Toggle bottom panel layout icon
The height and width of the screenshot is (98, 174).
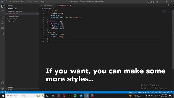tap(151, 2)
